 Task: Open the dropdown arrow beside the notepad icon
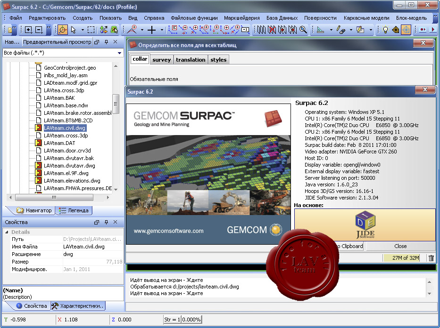371,30
